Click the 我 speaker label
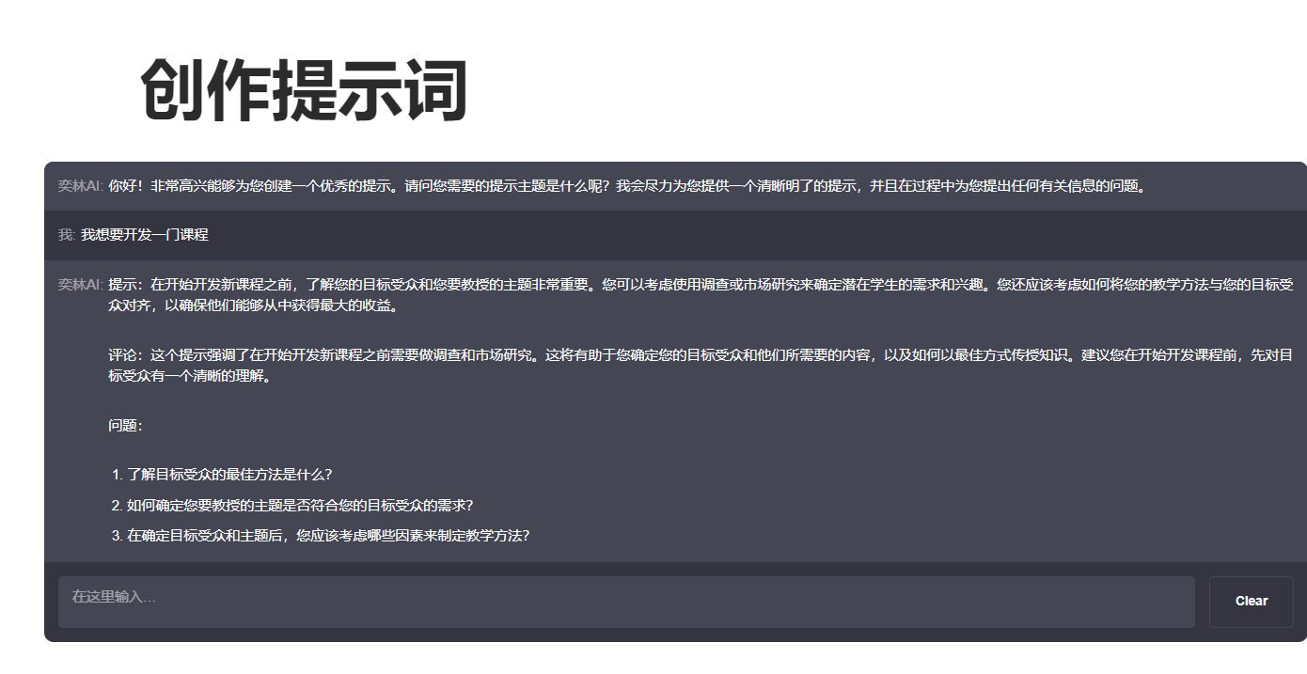 [x=63, y=236]
